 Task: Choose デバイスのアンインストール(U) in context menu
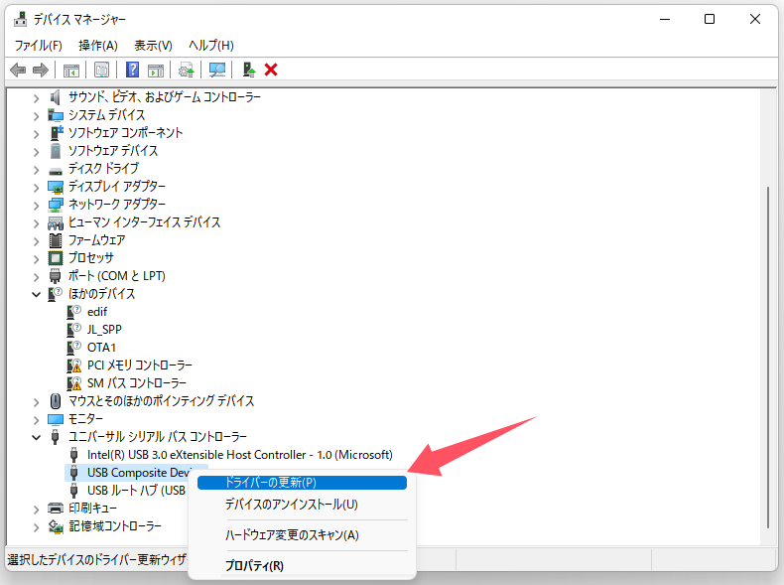point(302,505)
